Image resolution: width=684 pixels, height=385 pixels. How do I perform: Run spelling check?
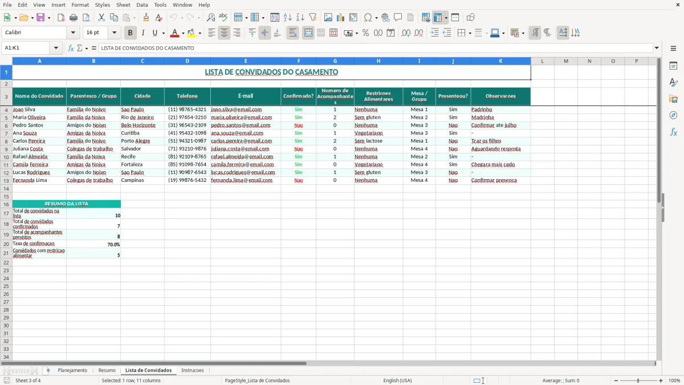223,18
